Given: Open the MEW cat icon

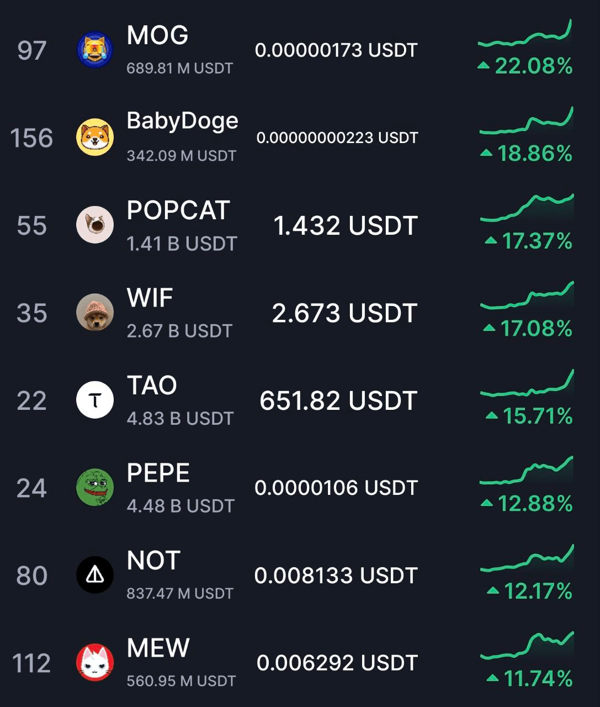Looking at the screenshot, I should pyautogui.click(x=95, y=663).
